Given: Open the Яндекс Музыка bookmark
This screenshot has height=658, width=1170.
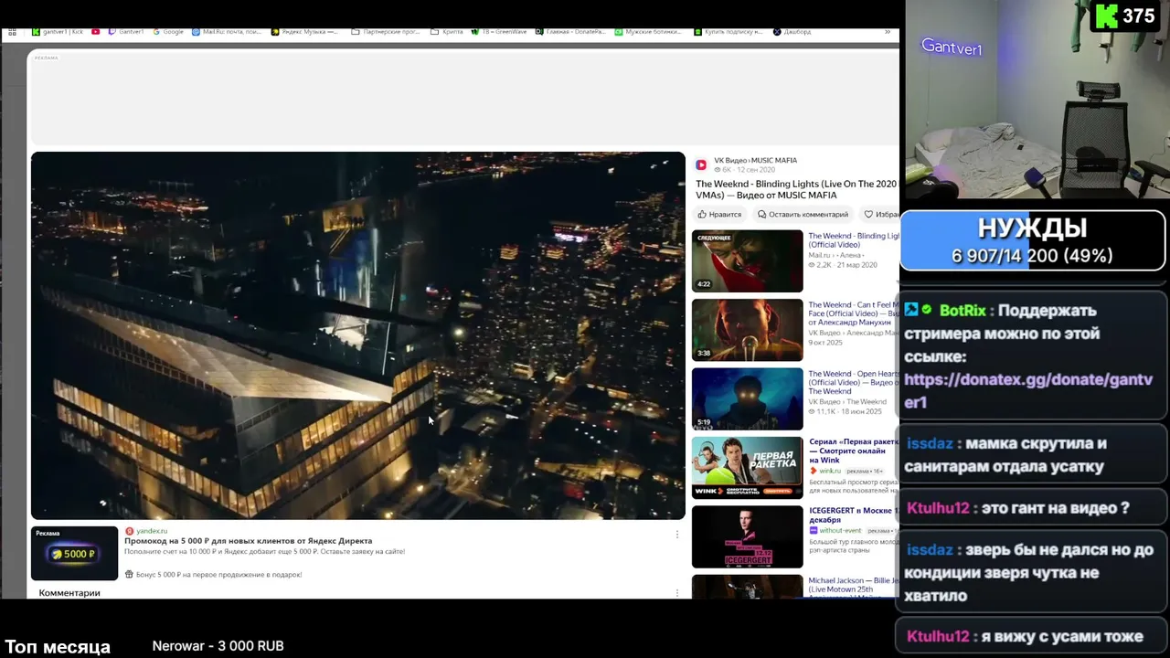Looking at the screenshot, I should tap(304, 32).
